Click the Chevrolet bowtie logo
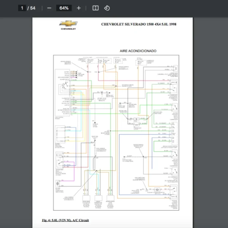Viewport: 228px width, 228px height. coord(68,24)
